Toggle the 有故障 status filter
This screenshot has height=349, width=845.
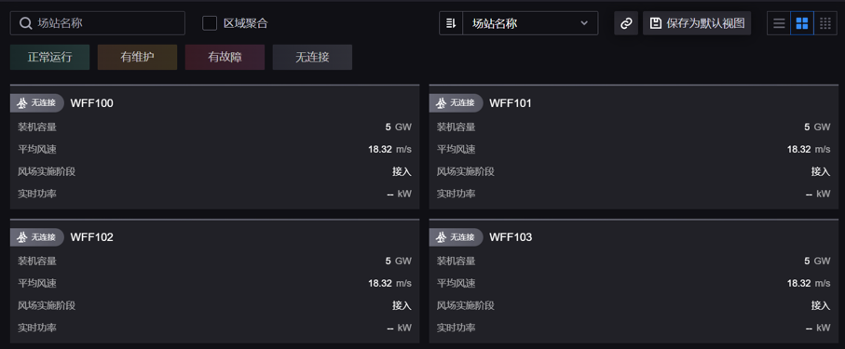click(225, 57)
